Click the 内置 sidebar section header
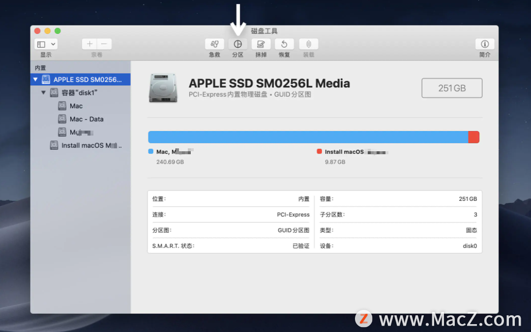531x332 pixels. (x=40, y=68)
